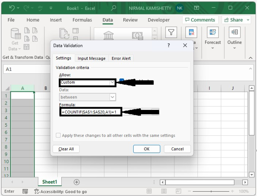The image size is (257, 196).
Task: Open Ribbon Display Options icon
Action: click(196, 8)
